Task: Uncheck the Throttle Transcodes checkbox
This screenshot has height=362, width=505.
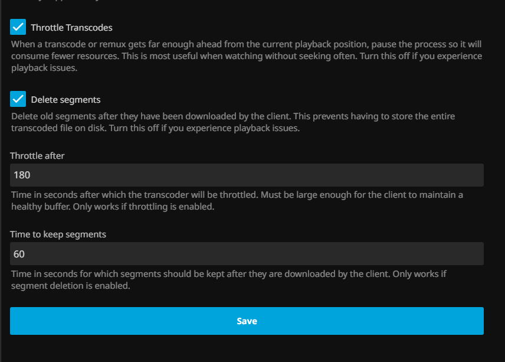Action: (x=18, y=27)
